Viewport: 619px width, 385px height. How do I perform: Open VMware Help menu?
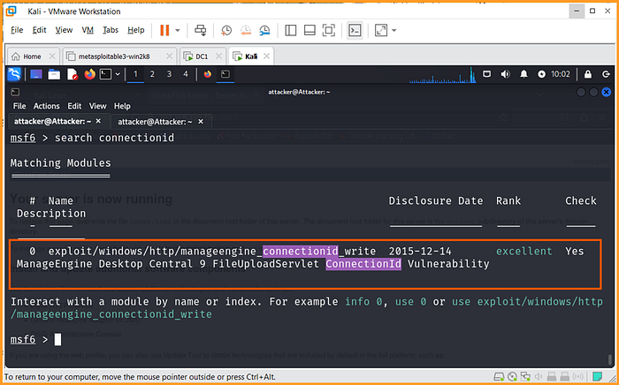(136, 30)
